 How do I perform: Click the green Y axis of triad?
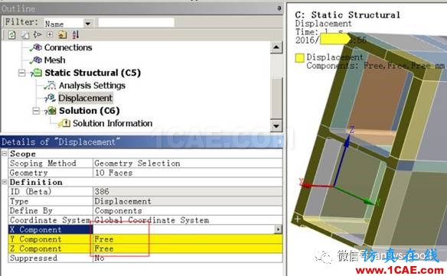[x=354, y=195]
